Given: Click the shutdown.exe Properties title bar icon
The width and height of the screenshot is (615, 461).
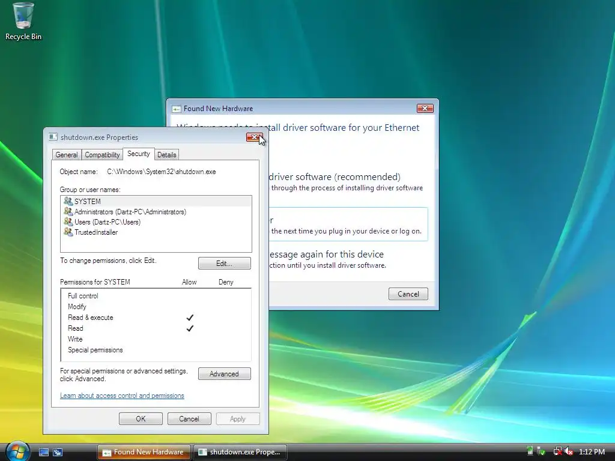Looking at the screenshot, I should click(53, 137).
